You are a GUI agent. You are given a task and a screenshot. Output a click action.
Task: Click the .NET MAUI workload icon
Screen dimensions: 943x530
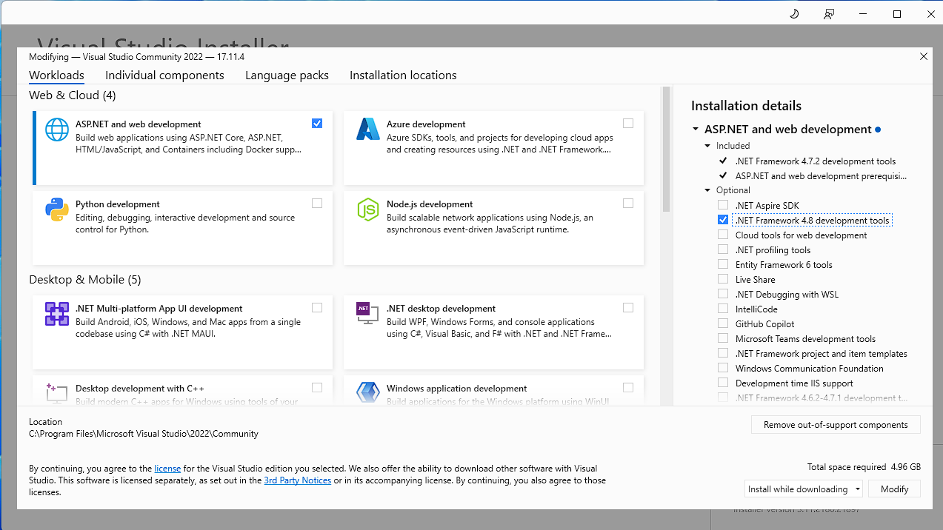57,314
